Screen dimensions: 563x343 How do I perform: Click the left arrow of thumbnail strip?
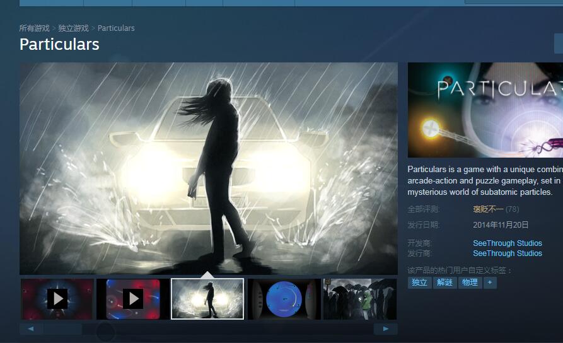click(x=31, y=328)
